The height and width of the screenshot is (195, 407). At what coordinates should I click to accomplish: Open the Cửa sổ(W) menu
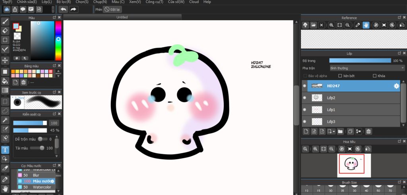point(176,2)
